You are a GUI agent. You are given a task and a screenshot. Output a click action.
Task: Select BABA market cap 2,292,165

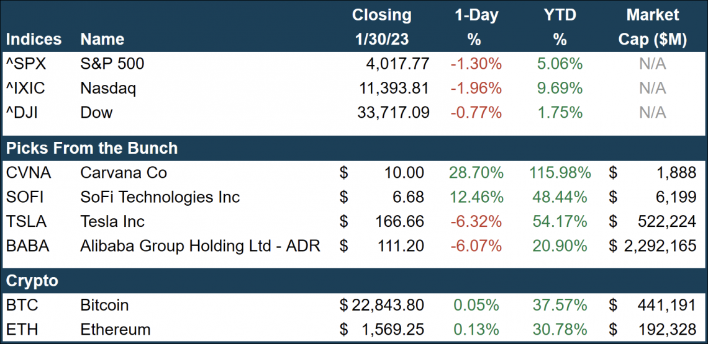pyautogui.click(x=660, y=246)
